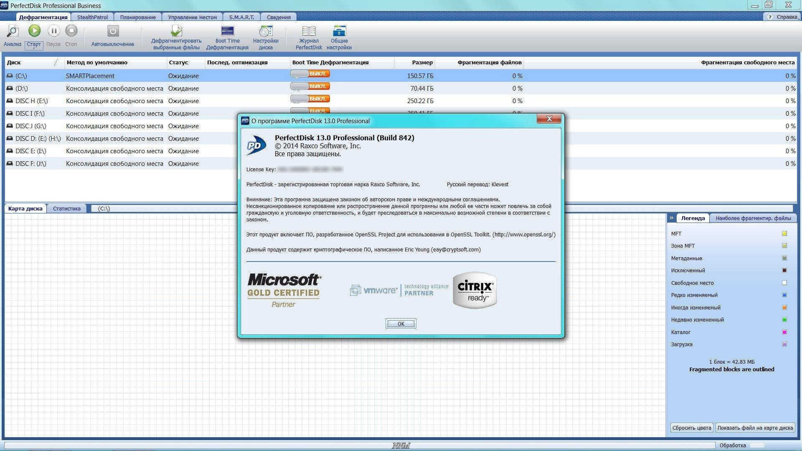Open Общие настройки icon
Image resolution: width=802 pixels, height=451 pixels.
coord(339,31)
